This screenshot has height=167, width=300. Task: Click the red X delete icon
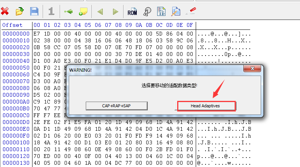[5, 11]
